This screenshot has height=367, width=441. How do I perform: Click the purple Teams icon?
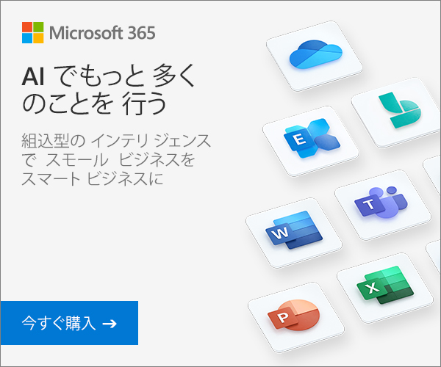(381, 202)
